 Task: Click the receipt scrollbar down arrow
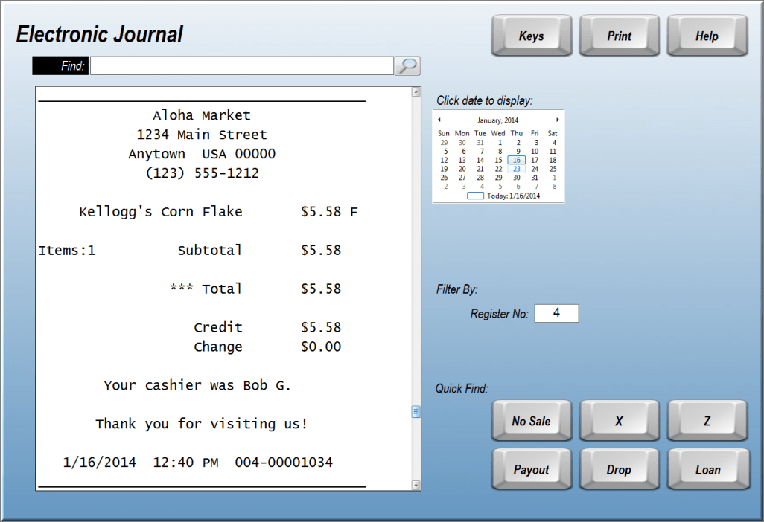(416, 485)
